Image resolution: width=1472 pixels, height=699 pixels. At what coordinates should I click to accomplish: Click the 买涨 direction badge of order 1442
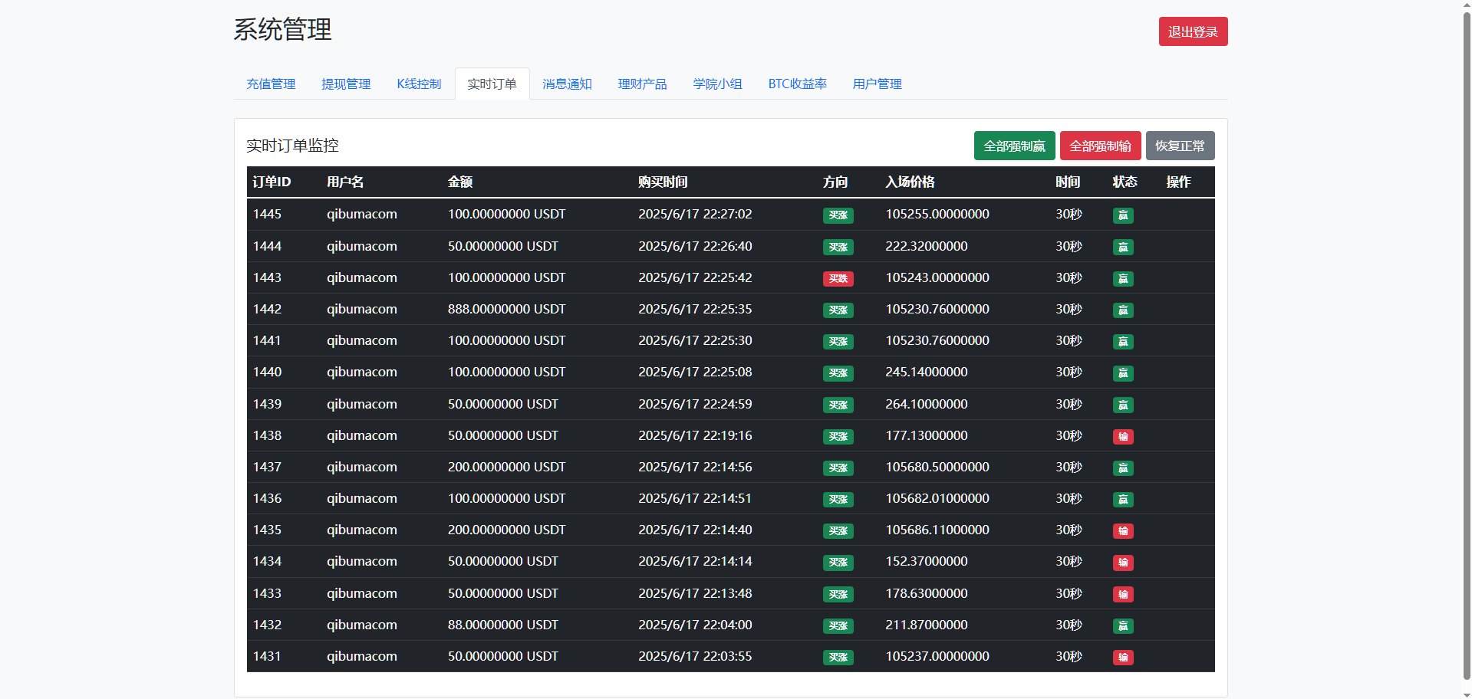pyautogui.click(x=838, y=310)
